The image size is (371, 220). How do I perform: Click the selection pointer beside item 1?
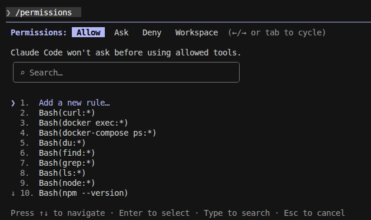pyautogui.click(x=13, y=103)
